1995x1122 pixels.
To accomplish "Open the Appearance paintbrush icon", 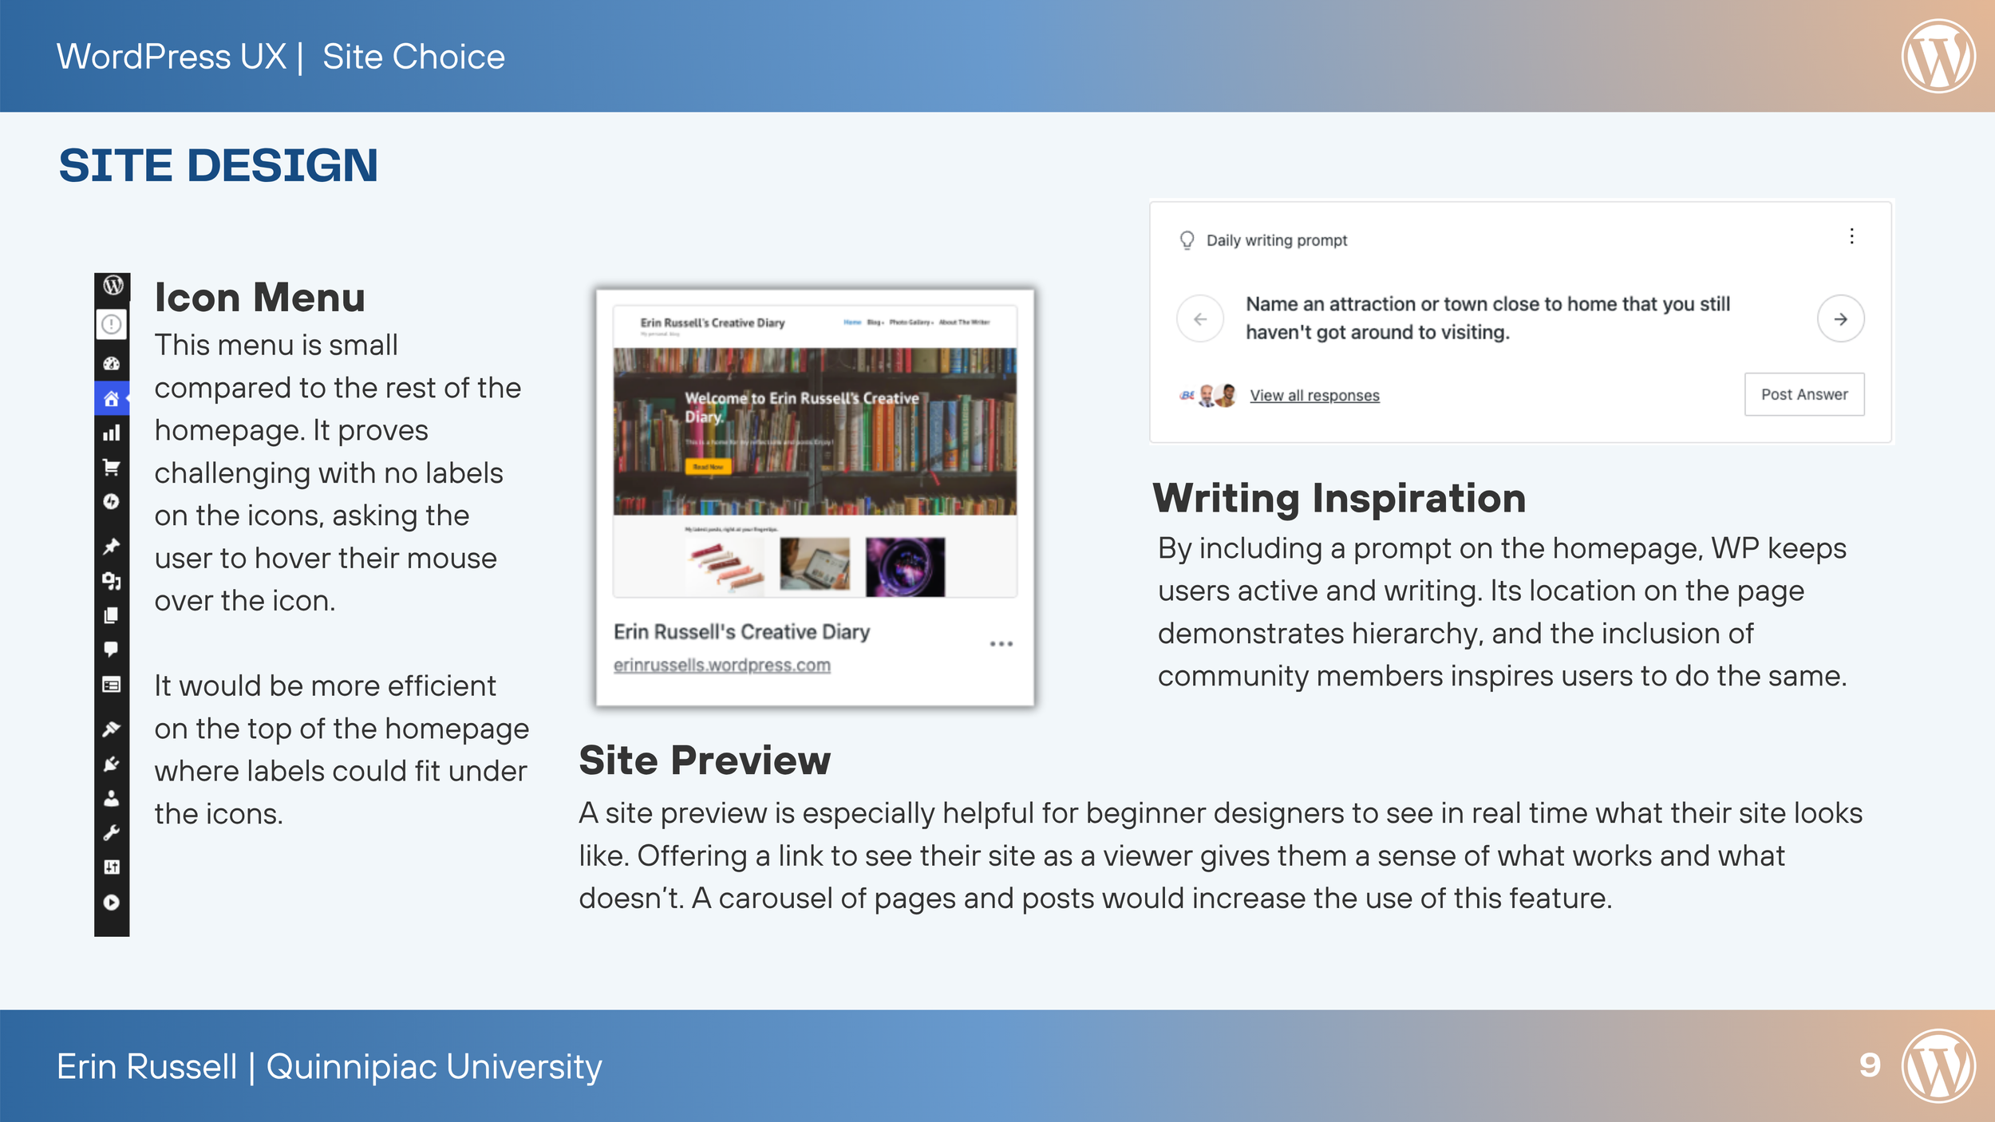I will [112, 729].
